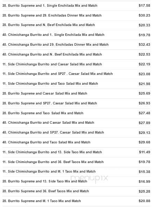The width and height of the screenshot is (152, 207).
Task: Choose Chimichanga Burrito and Taco Salad combo
Action: coord(76,142)
